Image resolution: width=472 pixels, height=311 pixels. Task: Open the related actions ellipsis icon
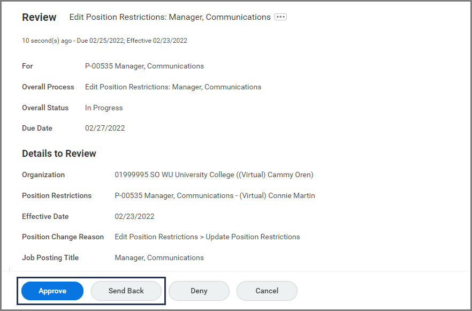(x=280, y=17)
